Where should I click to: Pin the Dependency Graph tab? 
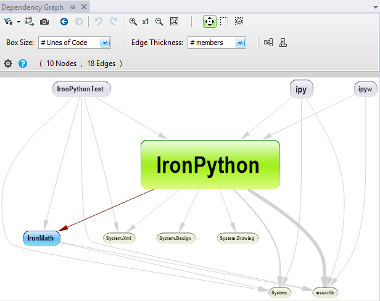click(72, 7)
